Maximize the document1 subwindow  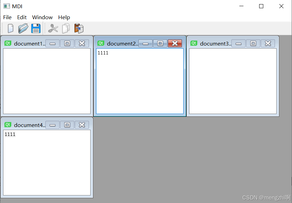[67, 43]
